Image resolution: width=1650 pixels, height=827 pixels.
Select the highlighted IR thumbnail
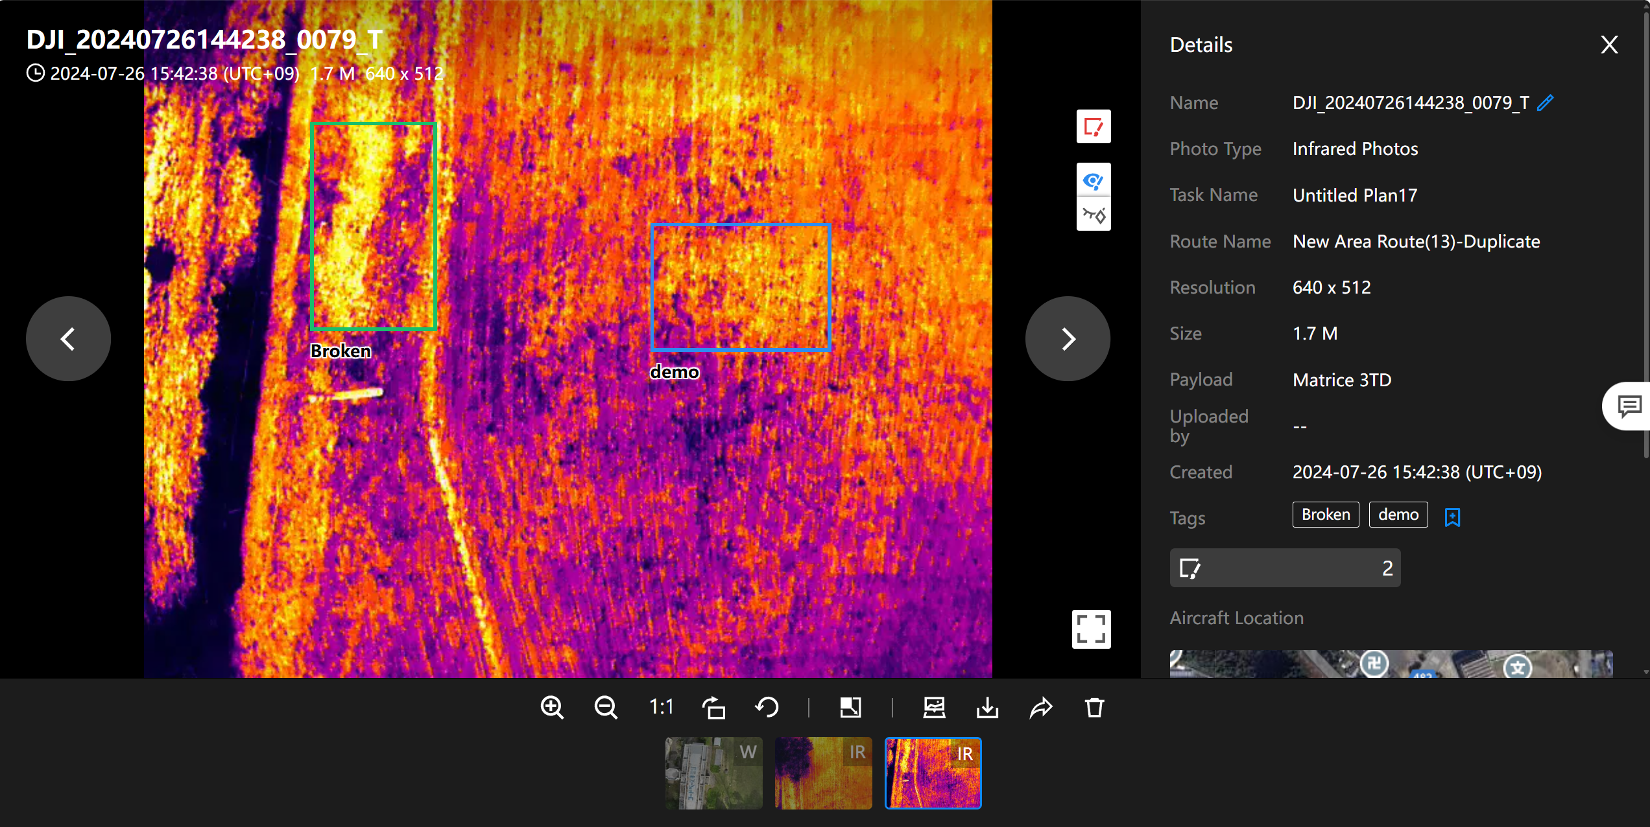pos(933,773)
